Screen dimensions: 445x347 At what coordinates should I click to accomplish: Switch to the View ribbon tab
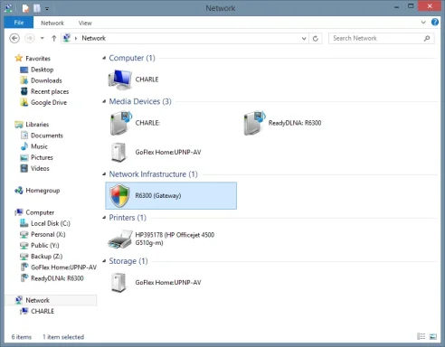tap(85, 23)
